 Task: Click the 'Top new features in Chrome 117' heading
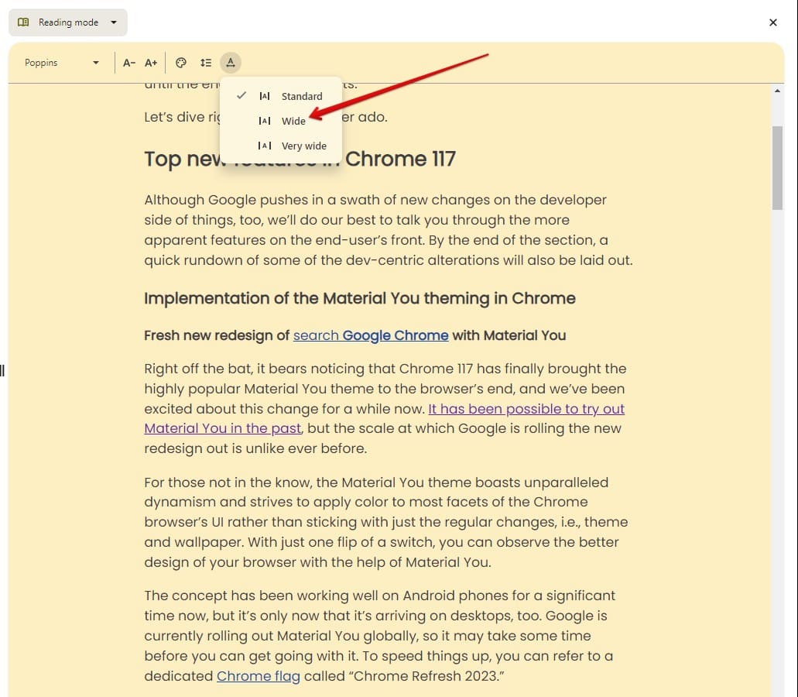300,160
